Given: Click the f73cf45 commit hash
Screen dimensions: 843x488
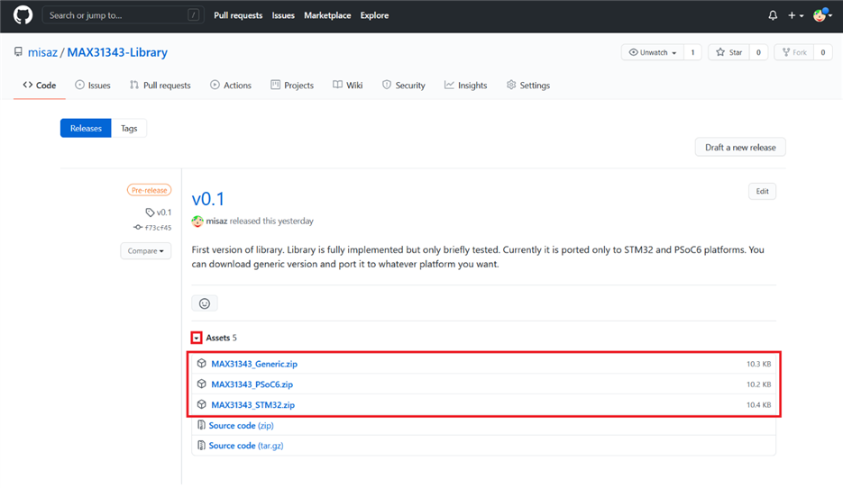Looking at the screenshot, I should tap(158, 228).
